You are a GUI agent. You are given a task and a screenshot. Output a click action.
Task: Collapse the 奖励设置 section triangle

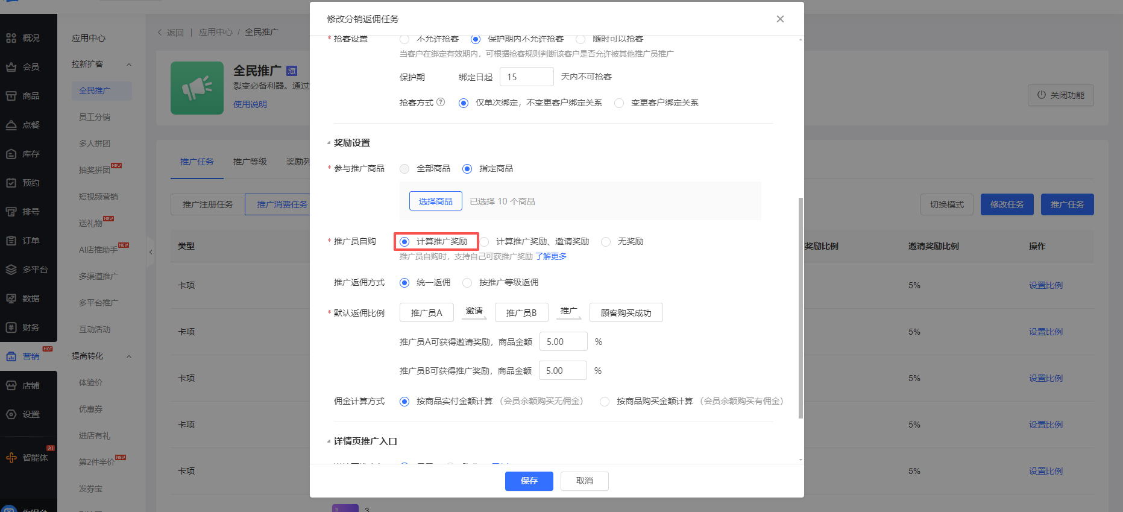click(x=329, y=143)
